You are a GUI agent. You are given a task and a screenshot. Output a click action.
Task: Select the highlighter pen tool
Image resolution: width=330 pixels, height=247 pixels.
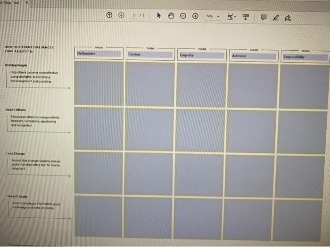tap(276, 18)
